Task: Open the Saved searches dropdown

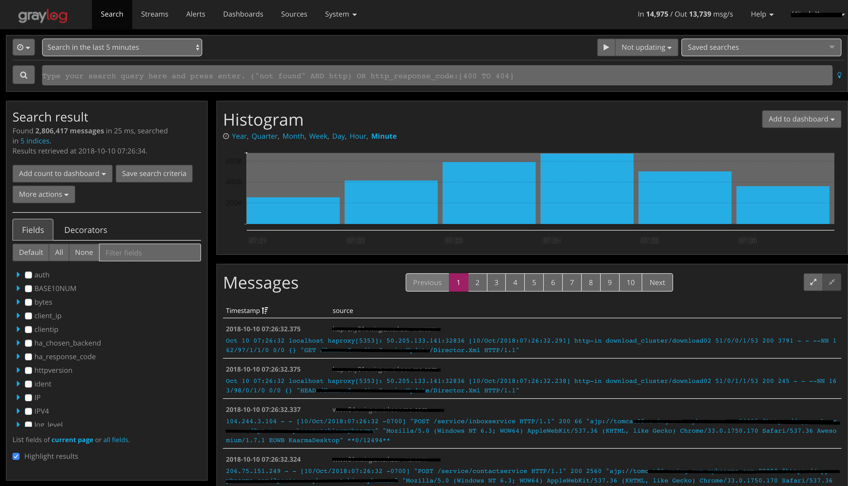Action: (x=761, y=47)
